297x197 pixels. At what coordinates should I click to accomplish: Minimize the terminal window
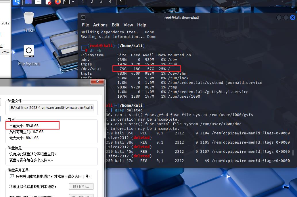[279, 18]
